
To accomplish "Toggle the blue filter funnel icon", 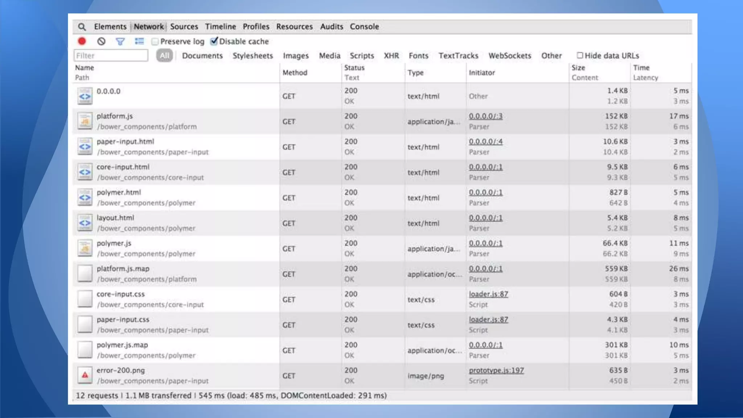I will 120,42.
